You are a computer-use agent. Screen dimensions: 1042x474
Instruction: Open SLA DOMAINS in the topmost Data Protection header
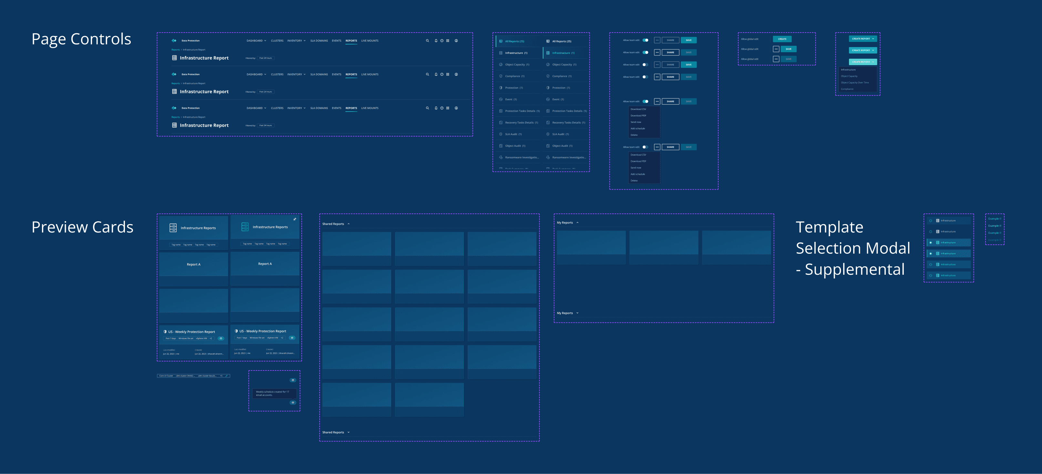pyautogui.click(x=319, y=40)
